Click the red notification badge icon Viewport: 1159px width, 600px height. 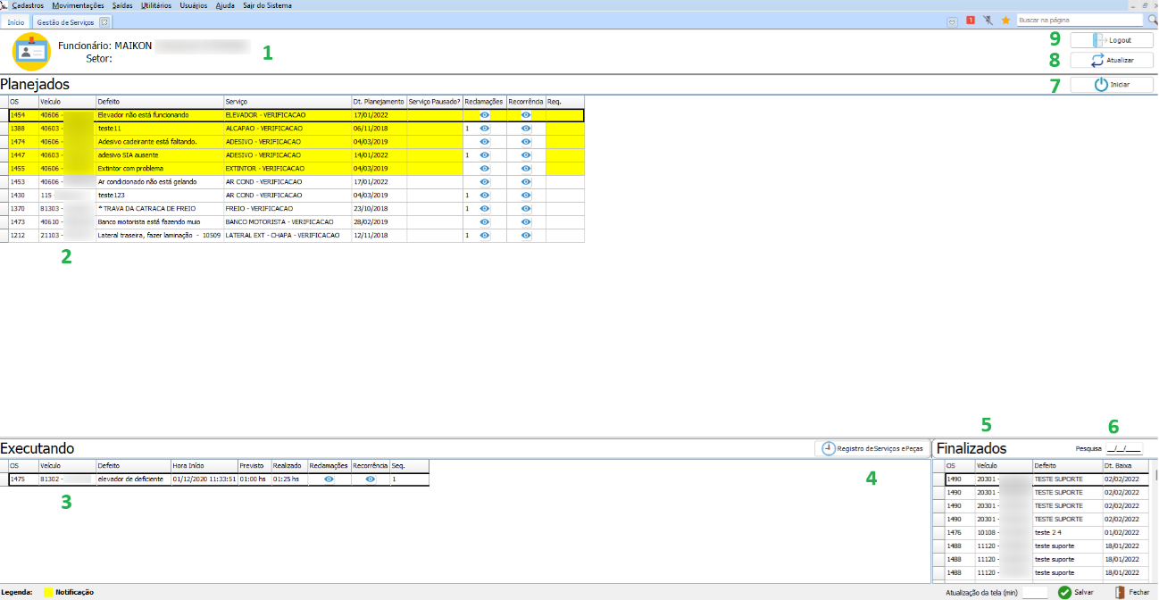coord(971,20)
